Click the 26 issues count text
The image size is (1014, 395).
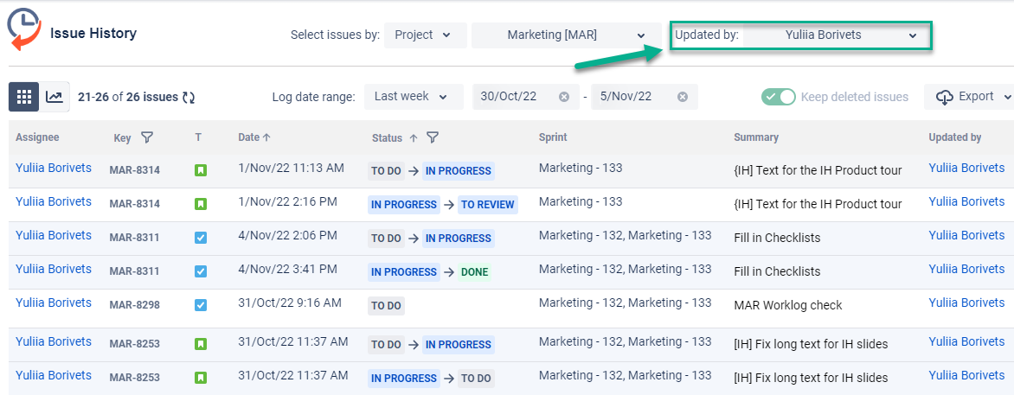pyautogui.click(x=152, y=98)
